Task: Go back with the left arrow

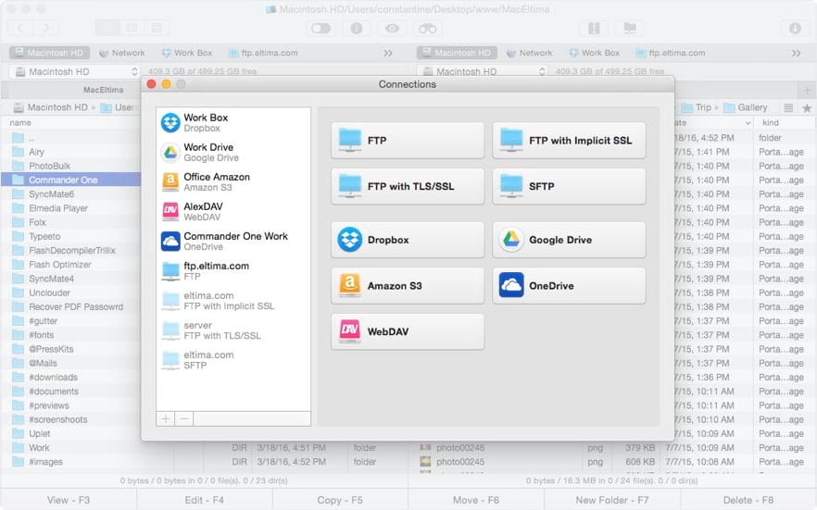Action: click(20, 28)
